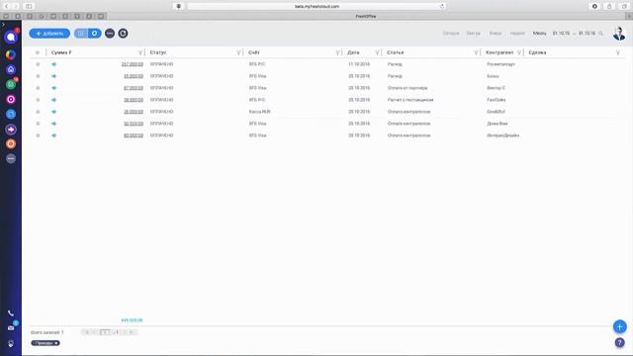This screenshot has height=356, width=633.
Task: Open the Статья column filter
Action: [x=477, y=52]
